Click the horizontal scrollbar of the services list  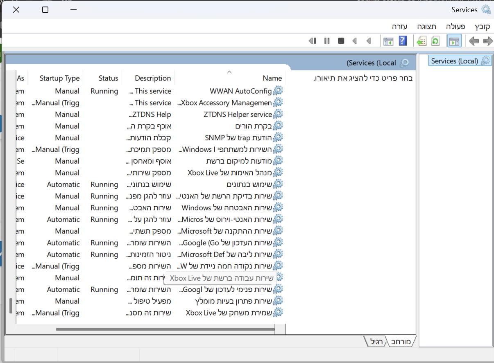click(x=165, y=329)
